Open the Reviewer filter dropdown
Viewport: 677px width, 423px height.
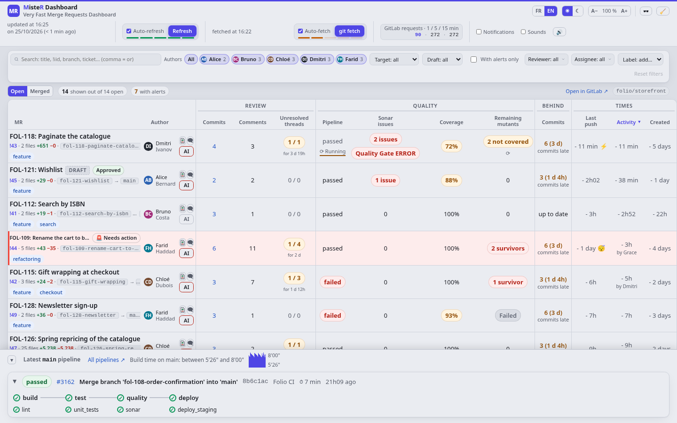[546, 59]
